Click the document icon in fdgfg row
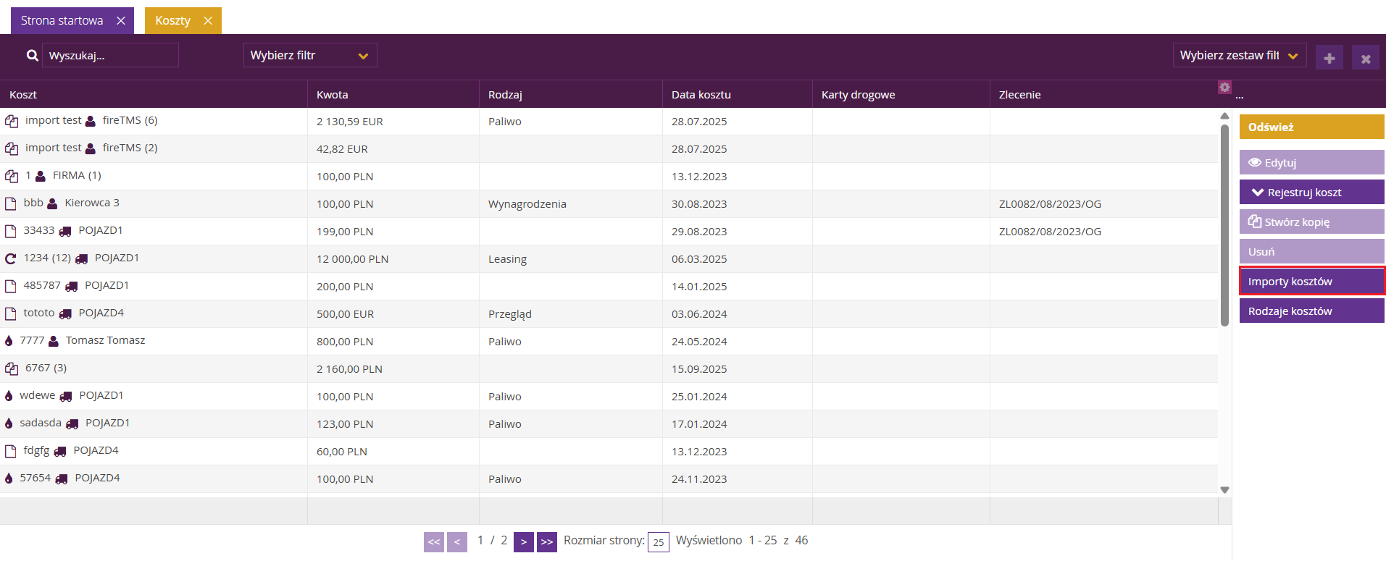The image size is (1386, 561). click(x=11, y=451)
